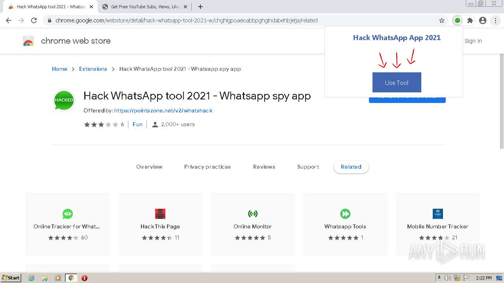Open Windows Media Player in the taskbar
This screenshot has width=504, height=283.
[58, 278]
